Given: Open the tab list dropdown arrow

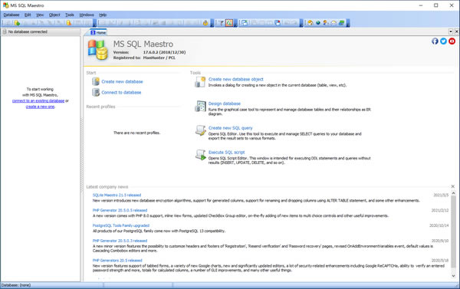Looking at the screenshot, I should (x=451, y=31).
